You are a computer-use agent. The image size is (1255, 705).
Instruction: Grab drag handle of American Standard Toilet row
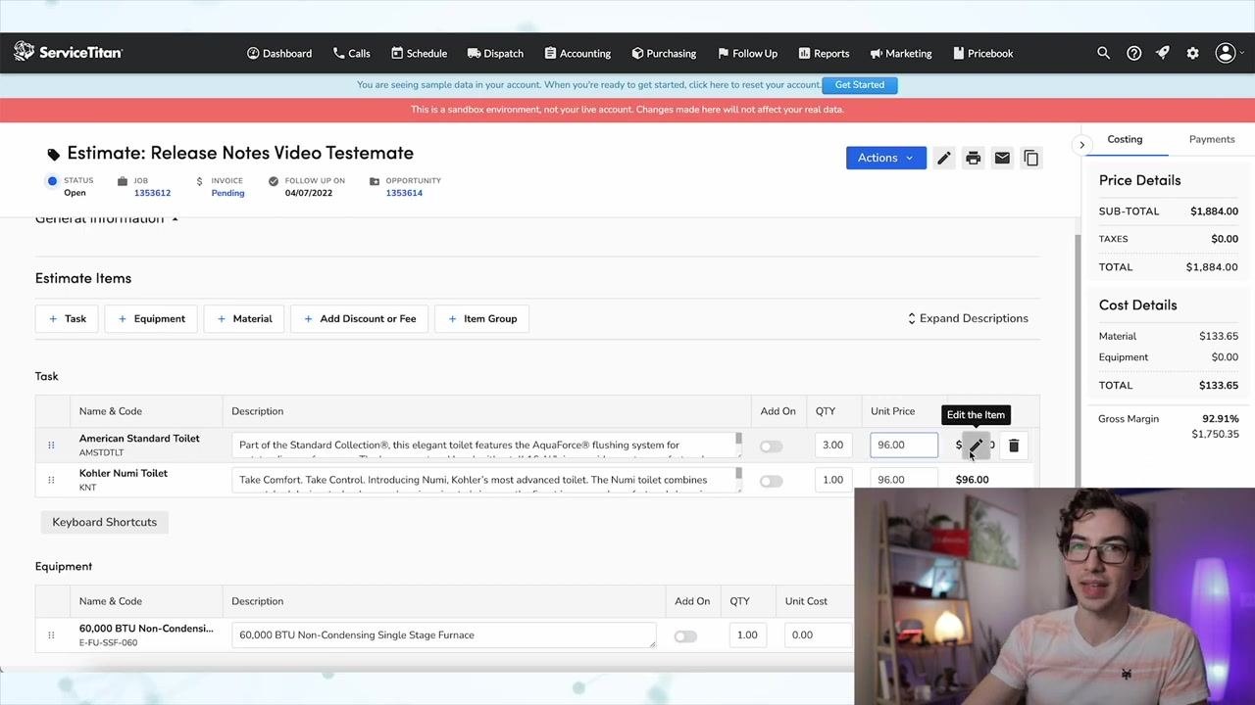[51, 446]
